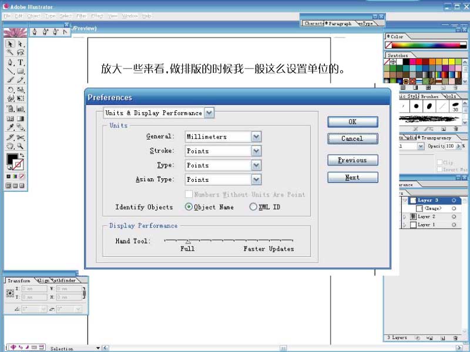
Task: Select the Column Graph tool
Action: [20, 109]
